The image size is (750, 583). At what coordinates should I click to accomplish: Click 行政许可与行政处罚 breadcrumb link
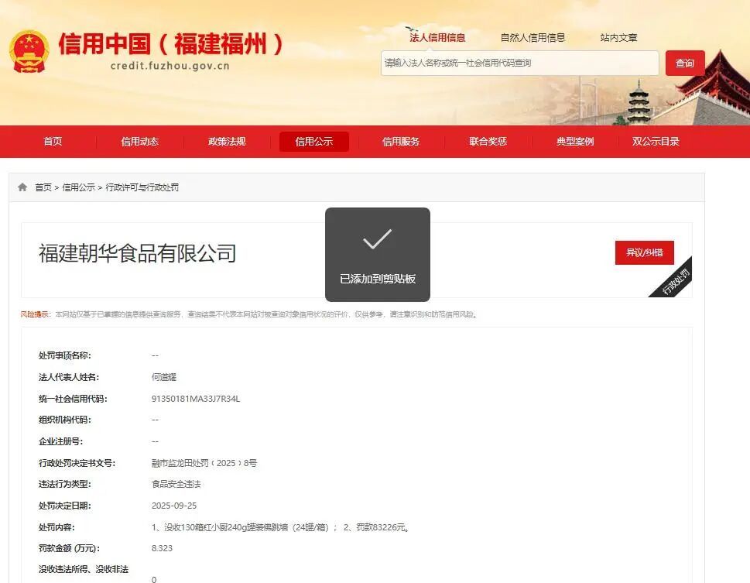(x=142, y=187)
